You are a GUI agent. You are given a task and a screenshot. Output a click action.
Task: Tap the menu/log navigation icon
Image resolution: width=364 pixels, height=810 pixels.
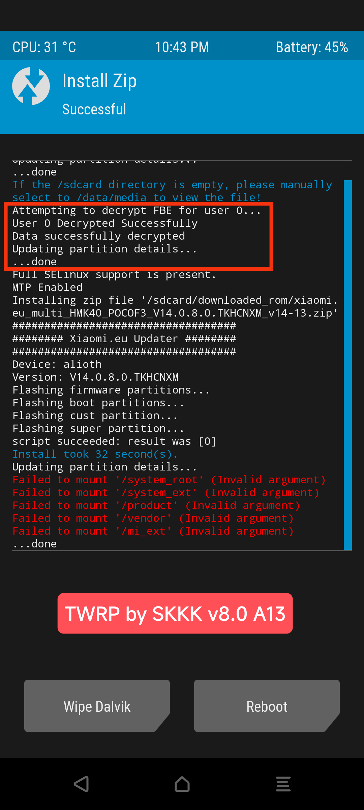tap(283, 784)
